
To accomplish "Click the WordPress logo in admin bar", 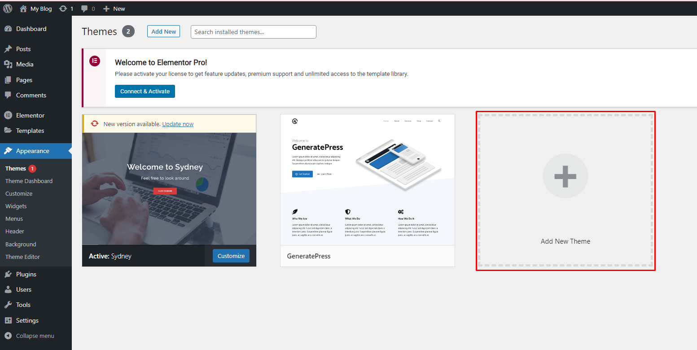I will (8, 9).
